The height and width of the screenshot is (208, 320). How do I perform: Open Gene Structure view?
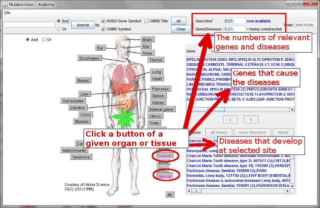[252, 132]
